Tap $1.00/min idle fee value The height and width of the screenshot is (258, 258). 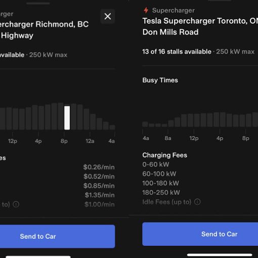[100, 204]
